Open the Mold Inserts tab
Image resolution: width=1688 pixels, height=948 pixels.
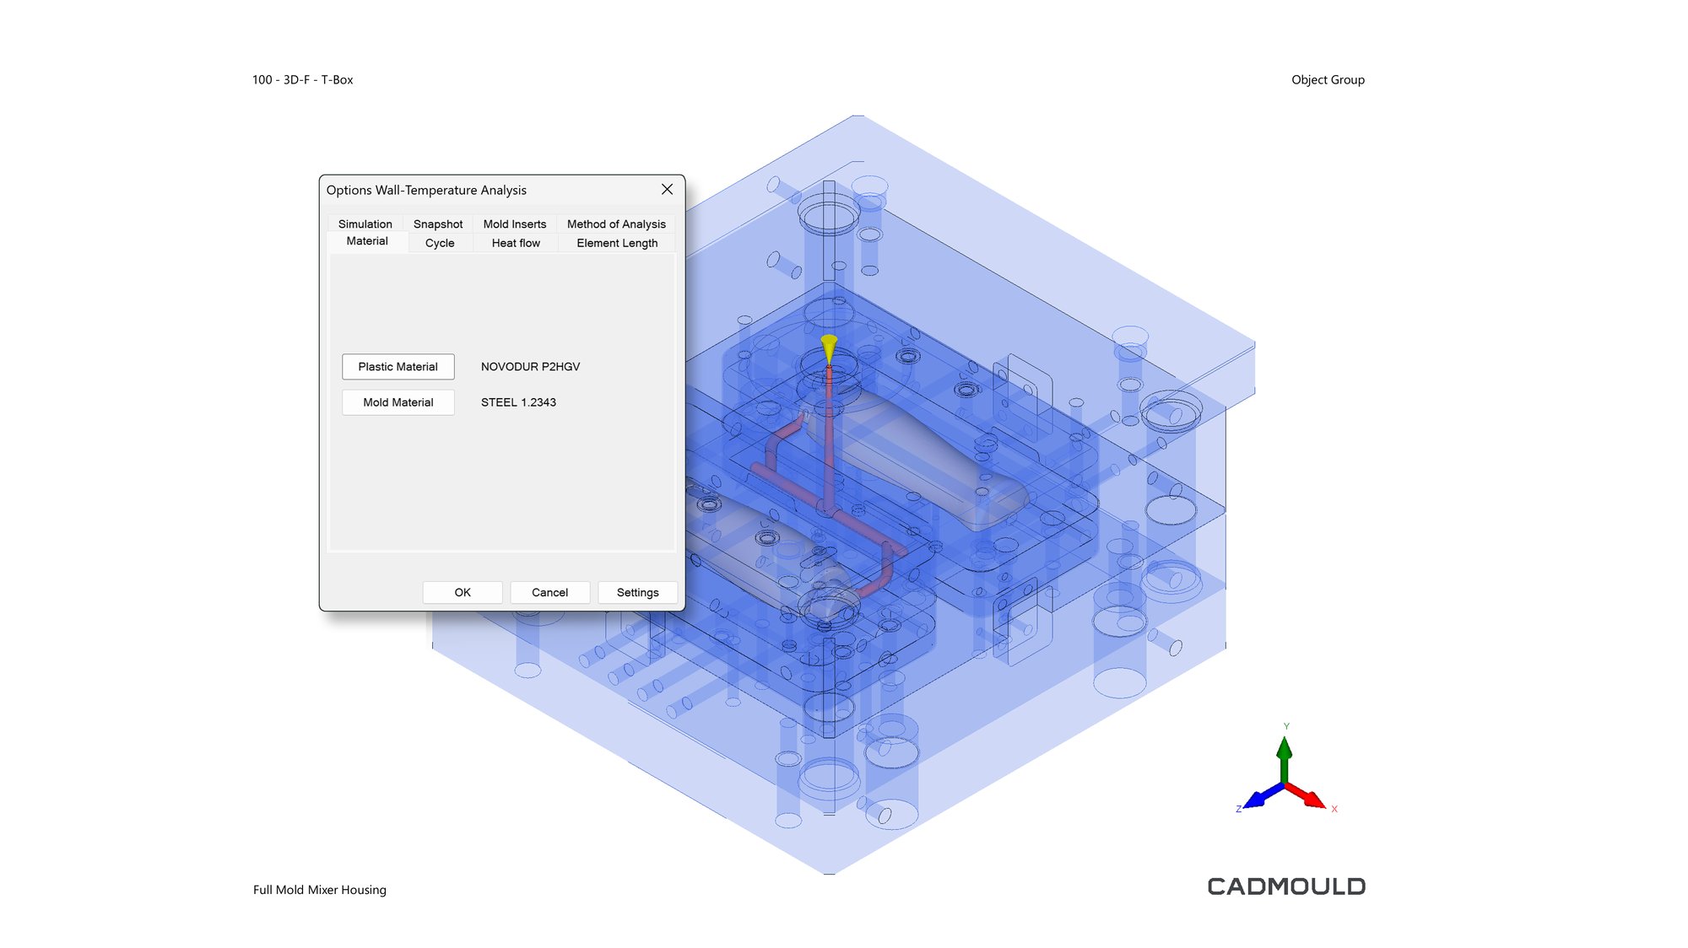click(x=514, y=224)
